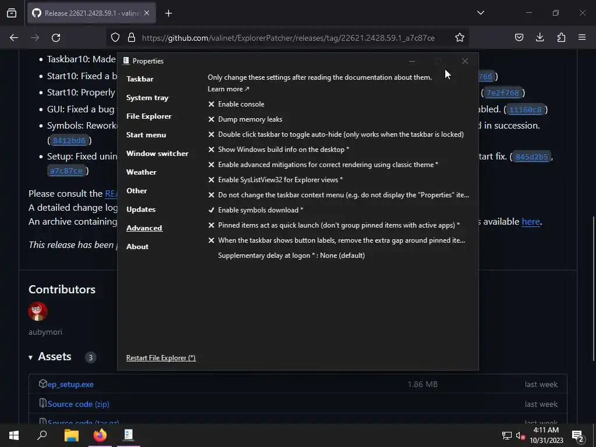This screenshot has height=447, width=596.
Task: Close the Release 22621 browser tab
Action: tap(147, 13)
